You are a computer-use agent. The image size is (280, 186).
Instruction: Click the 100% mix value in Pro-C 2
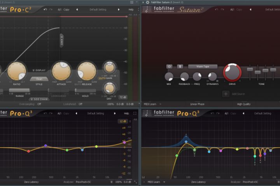[x=110, y=104]
